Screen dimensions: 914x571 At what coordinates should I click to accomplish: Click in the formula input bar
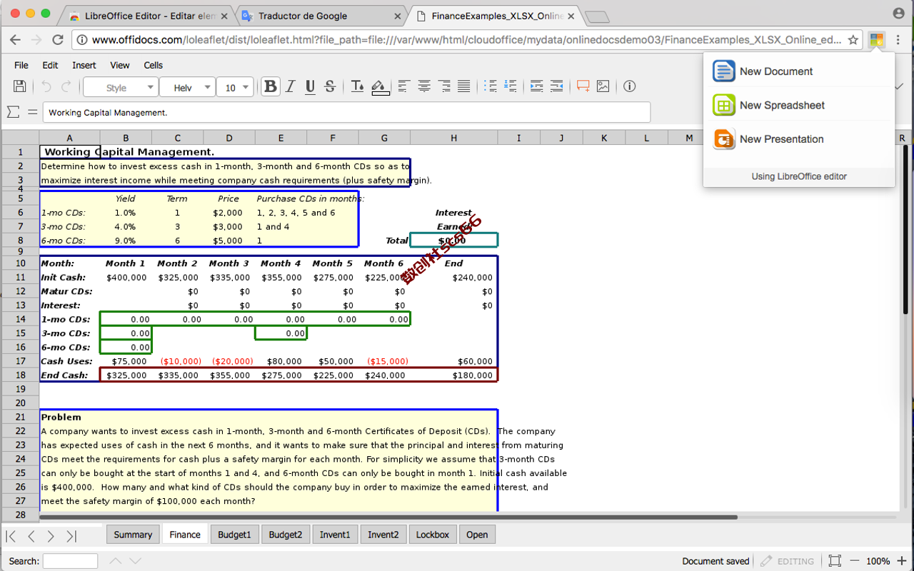(346, 112)
